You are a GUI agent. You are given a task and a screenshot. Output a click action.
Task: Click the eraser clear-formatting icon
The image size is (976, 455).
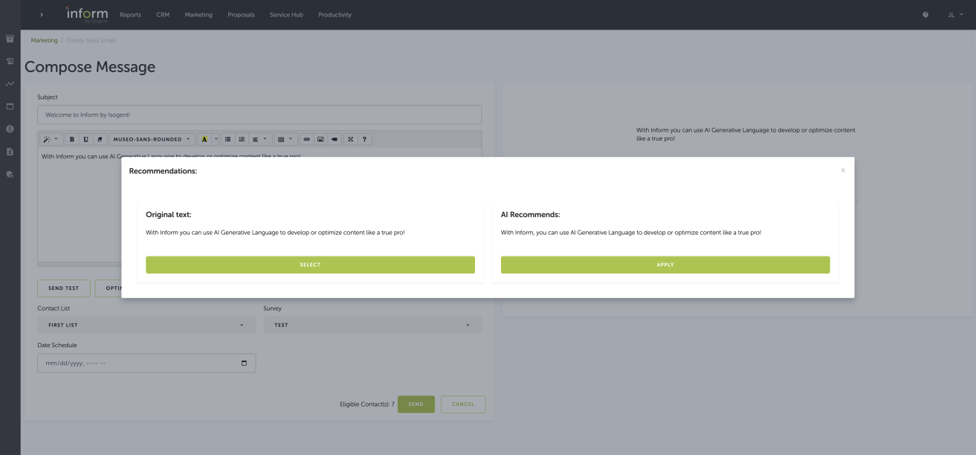click(100, 139)
